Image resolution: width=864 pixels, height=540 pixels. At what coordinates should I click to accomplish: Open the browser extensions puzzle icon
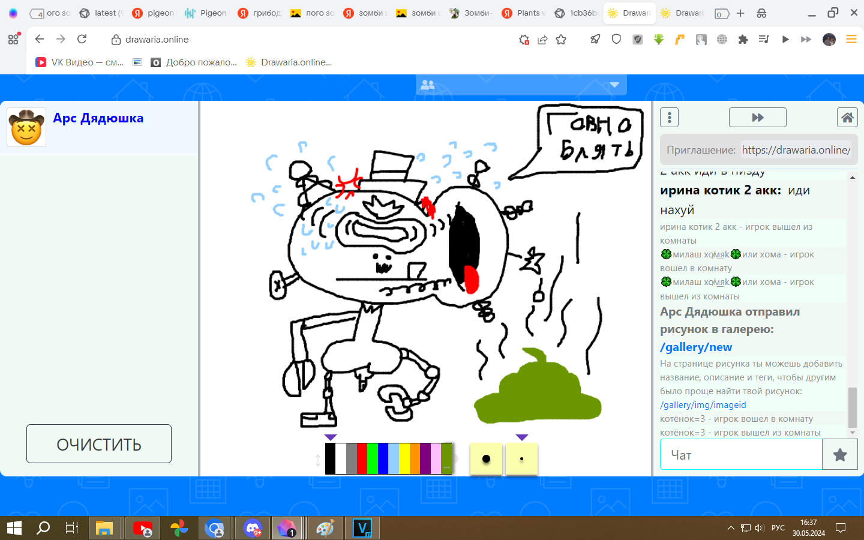[743, 40]
